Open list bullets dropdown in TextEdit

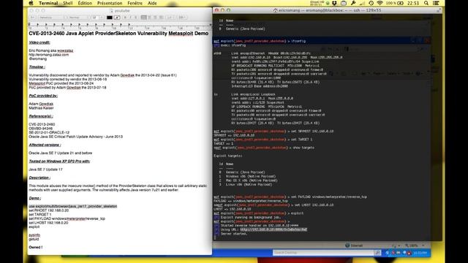click(181, 18)
